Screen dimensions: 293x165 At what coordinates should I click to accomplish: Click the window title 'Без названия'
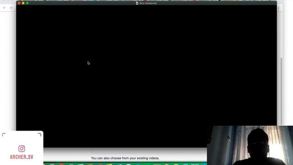click(x=148, y=3)
